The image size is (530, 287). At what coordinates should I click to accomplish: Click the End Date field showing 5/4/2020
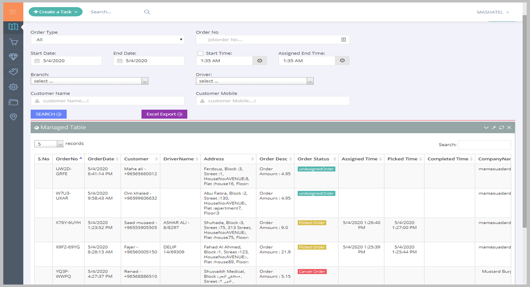[x=149, y=61]
